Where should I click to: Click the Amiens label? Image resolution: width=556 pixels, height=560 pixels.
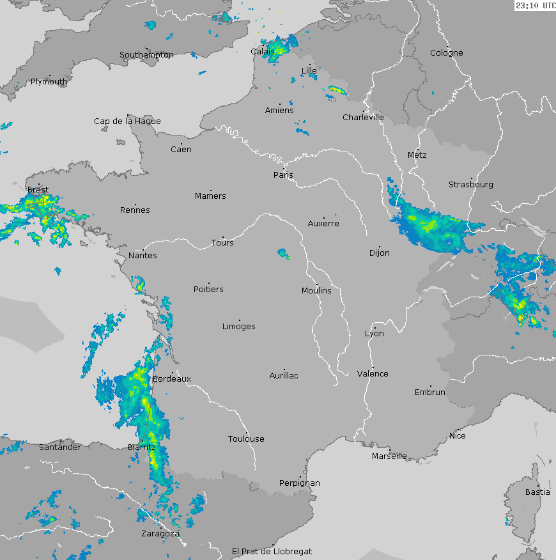pyautogui.click(x=279, y=111)
